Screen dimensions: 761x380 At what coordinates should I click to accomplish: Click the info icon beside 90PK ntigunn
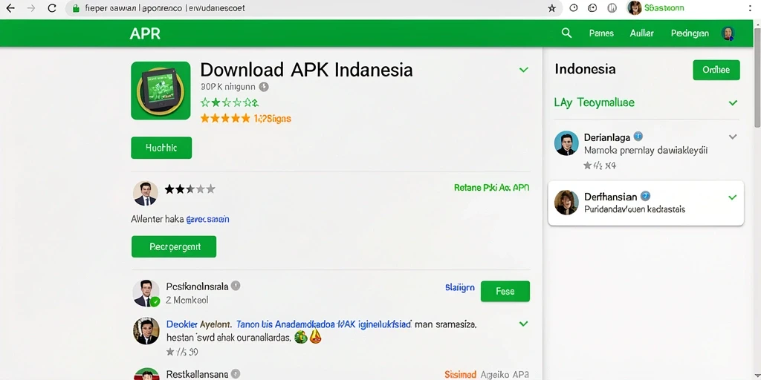point(264,88)
